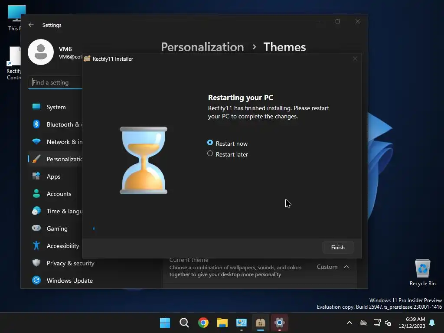Open taskbar Search
Viewport: 444px width, 333px height.
[x=184, y=323]
